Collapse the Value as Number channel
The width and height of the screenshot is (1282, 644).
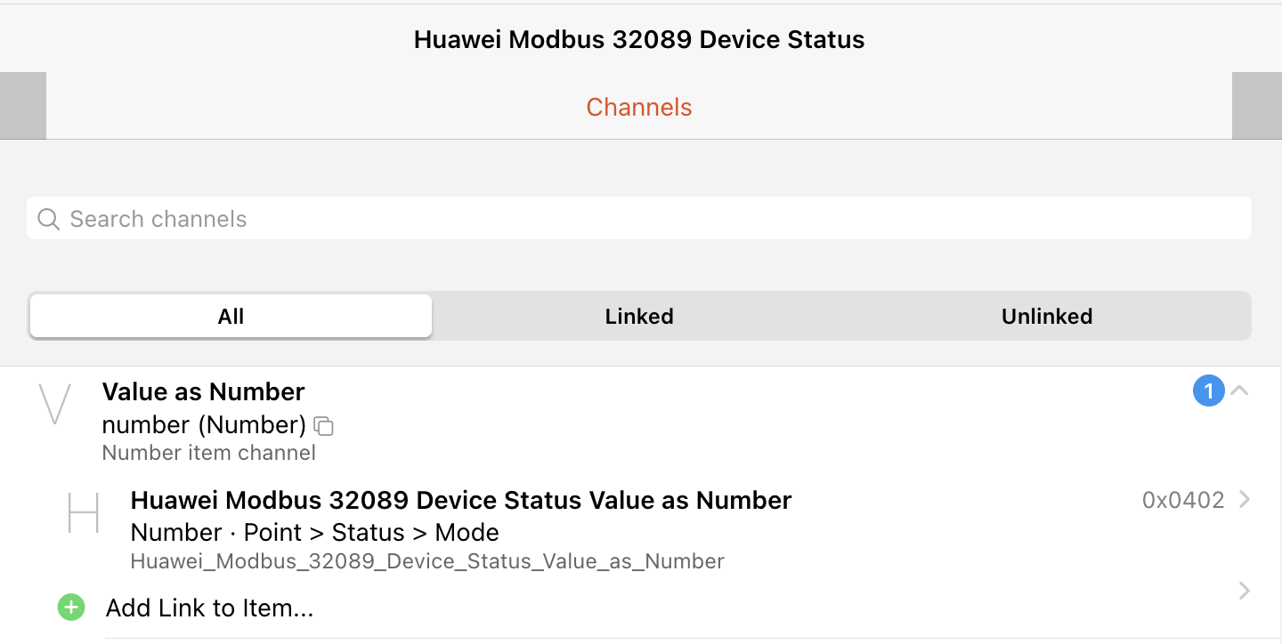(x=1240, y=390)
